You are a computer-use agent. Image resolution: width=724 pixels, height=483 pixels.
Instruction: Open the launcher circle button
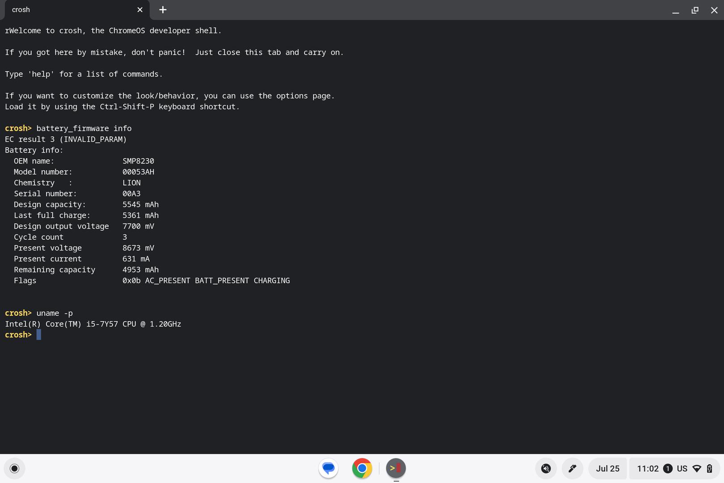pos(14,468)
